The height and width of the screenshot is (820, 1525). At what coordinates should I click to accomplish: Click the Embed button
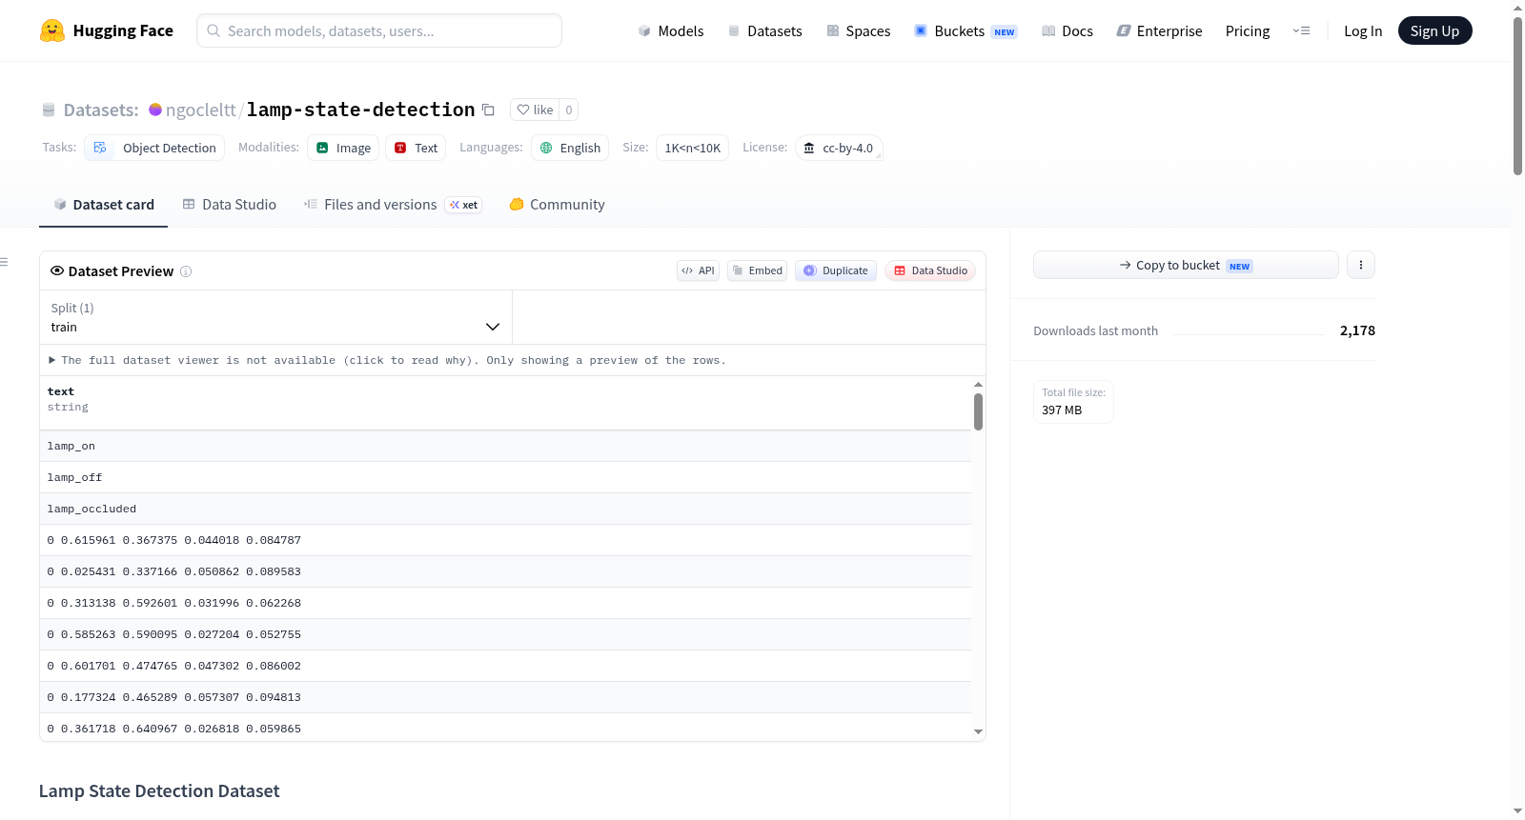[x=758, y=270]
